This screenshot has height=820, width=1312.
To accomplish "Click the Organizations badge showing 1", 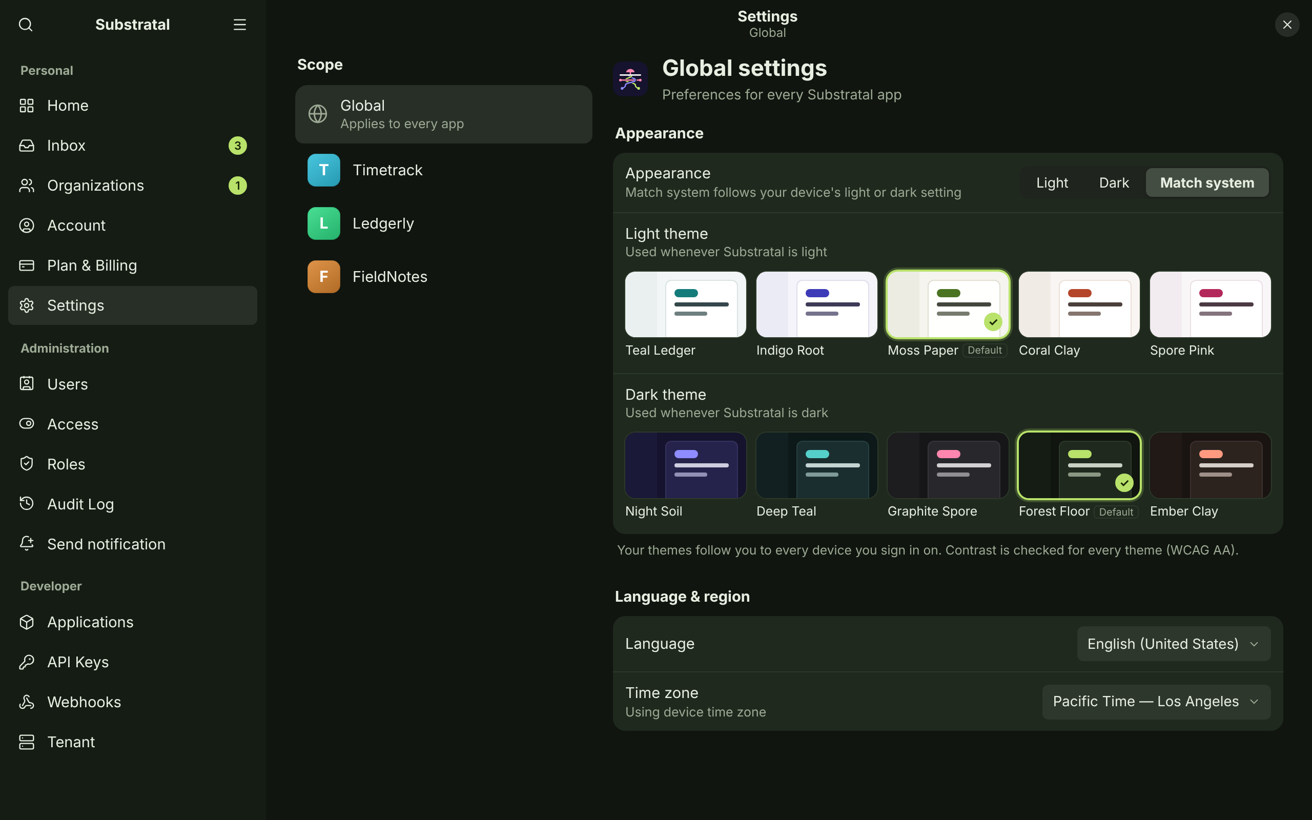I will tap(237, 186).
